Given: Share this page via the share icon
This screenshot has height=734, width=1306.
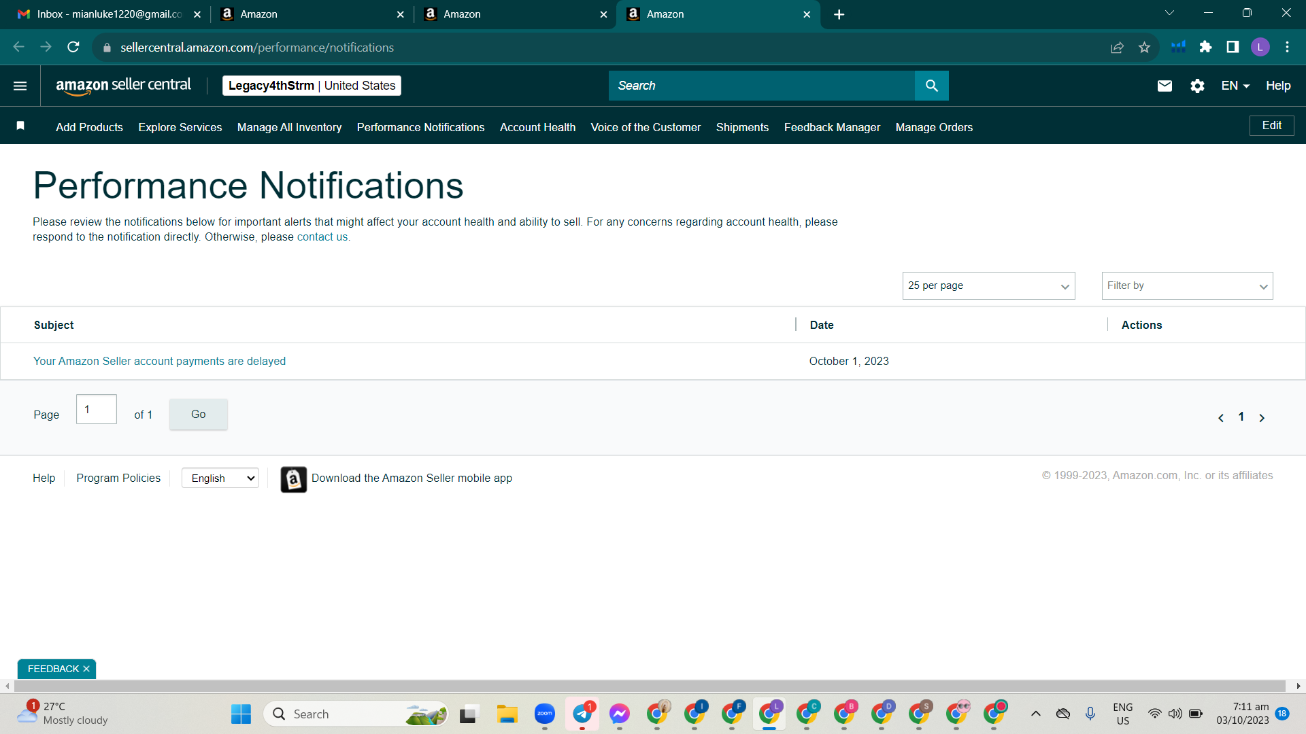Looking at the screenshot, I should tap(1117, 47).
